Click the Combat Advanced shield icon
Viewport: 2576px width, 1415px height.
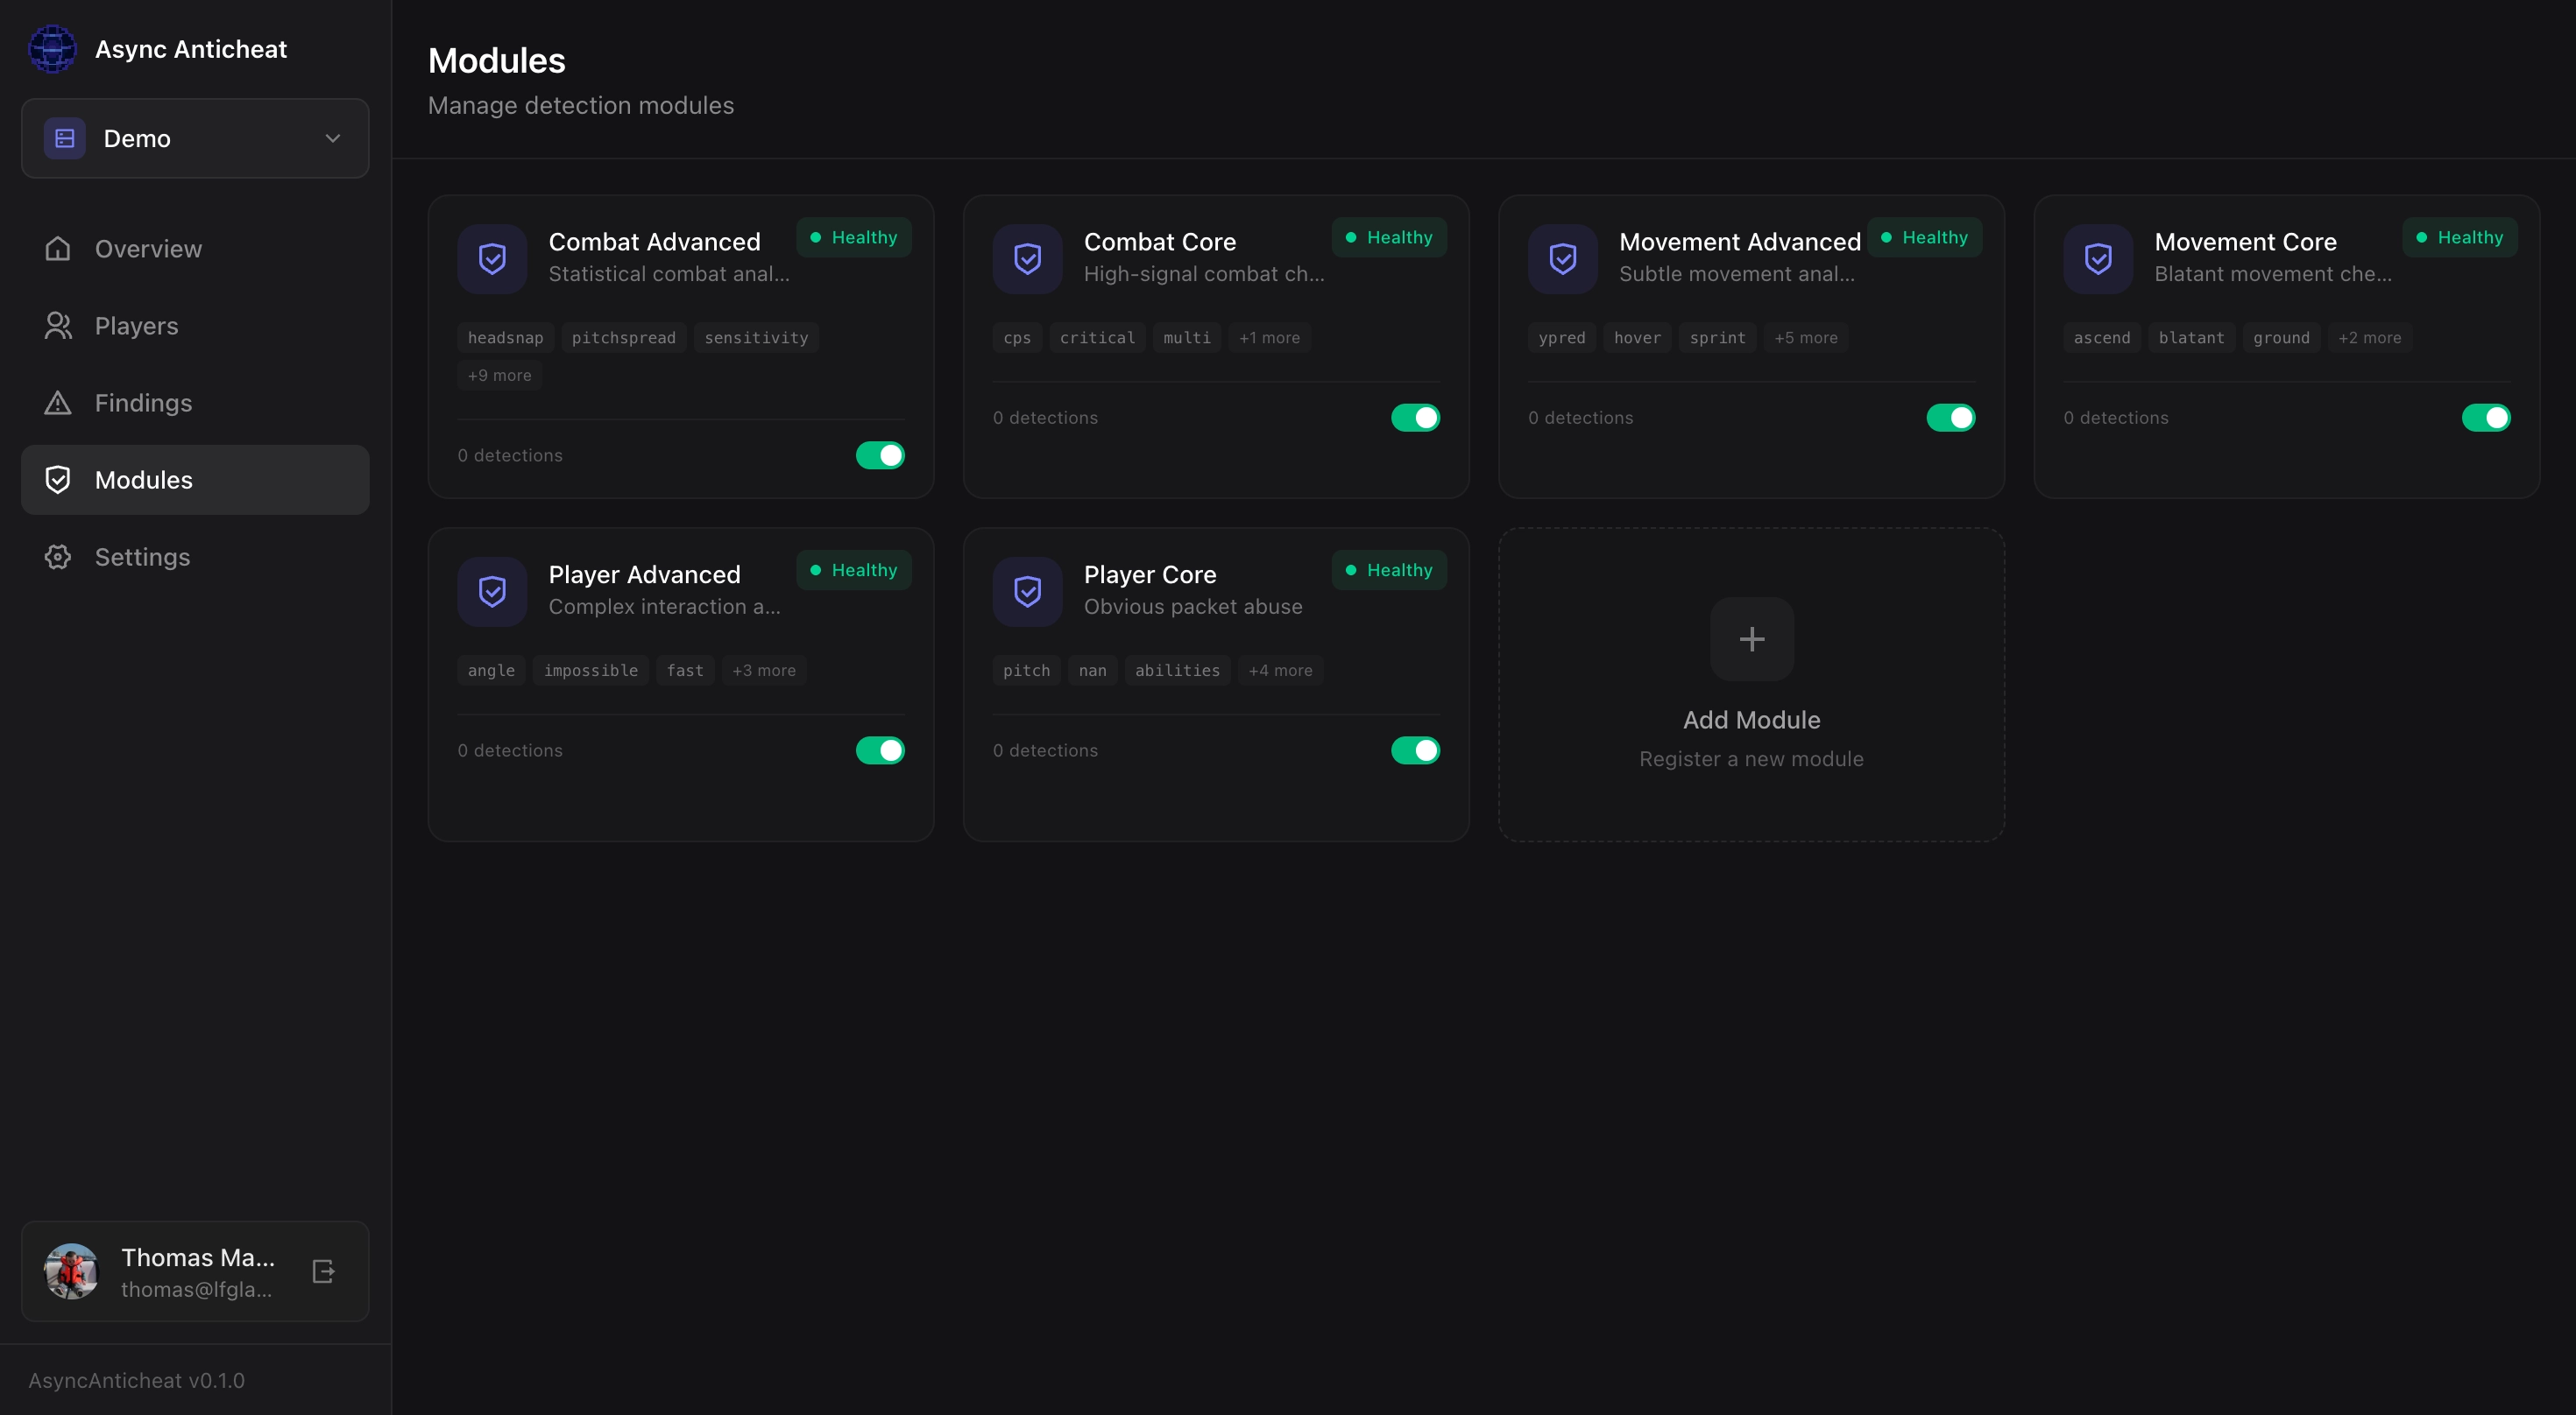tap(492, 259)
